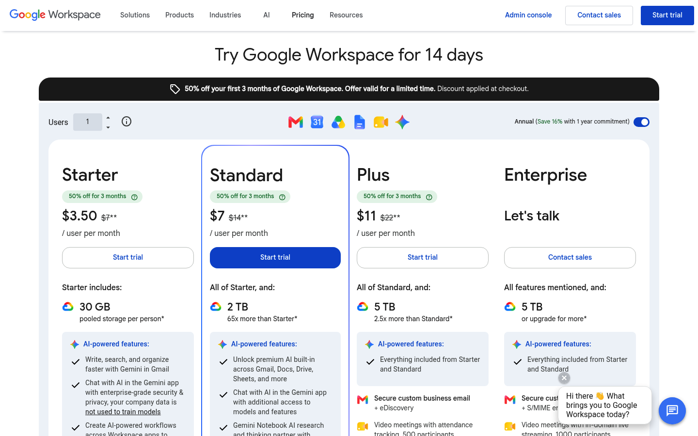Viewport: 698px width, 436px height.
Task: Open the Products menu
Action: [x=179, y=15]
